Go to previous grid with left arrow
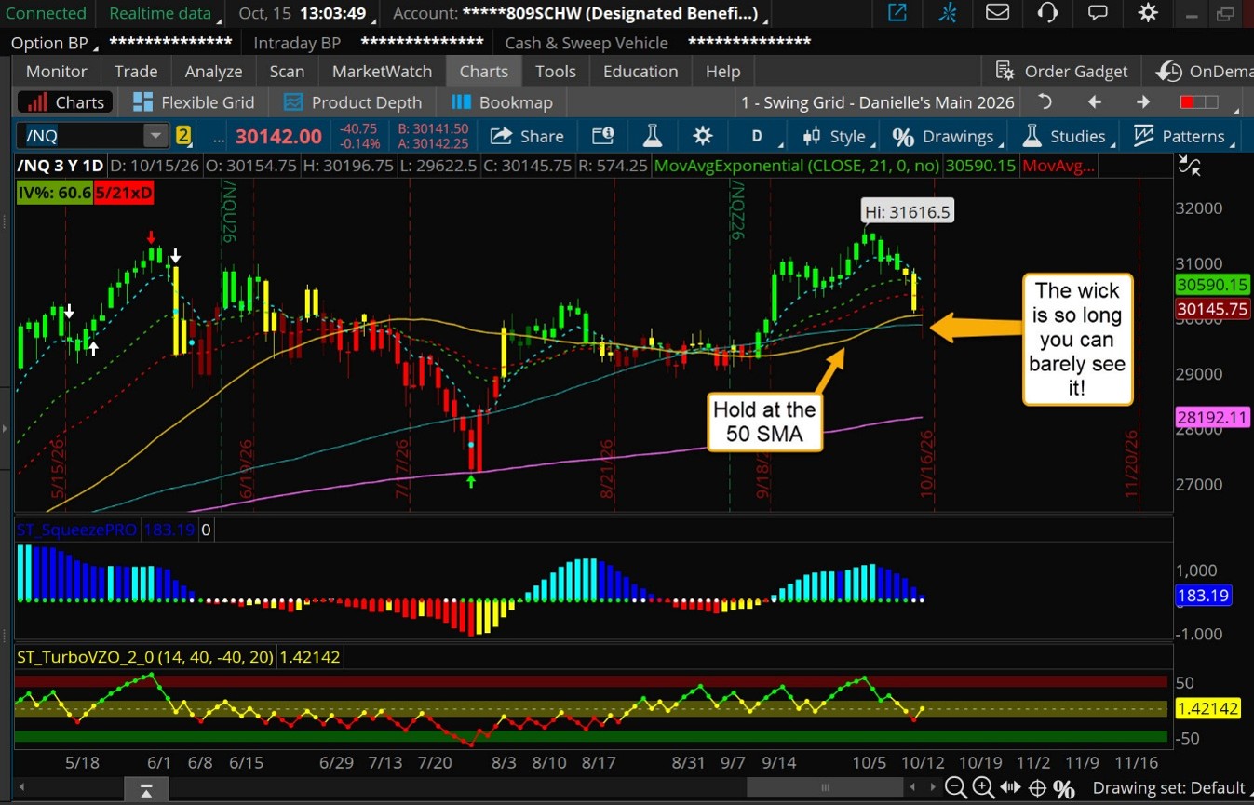The image size is (1254, 805). [x=1095, y=102]
